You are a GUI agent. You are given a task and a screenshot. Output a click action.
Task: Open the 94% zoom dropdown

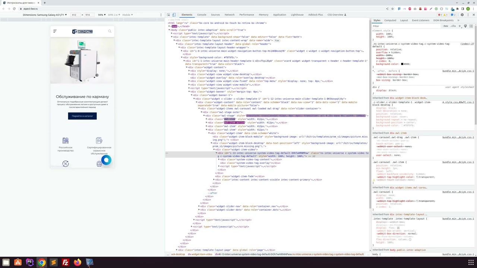(101, 15)
